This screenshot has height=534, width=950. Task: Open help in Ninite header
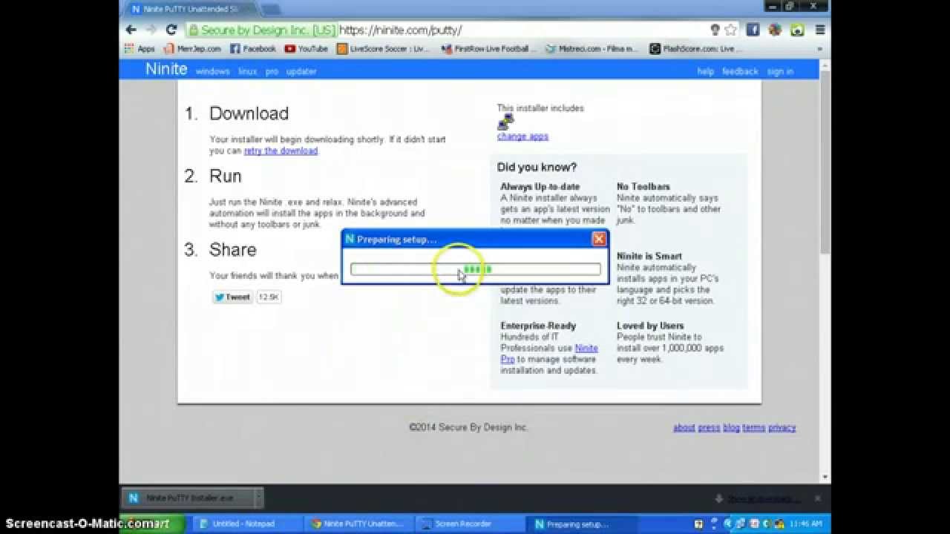point(705,72)
